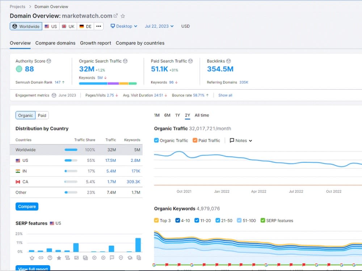The height and width of the screenshot is (271, 362).
Task: Go to Projects breadcrumb
Action: 17,7
